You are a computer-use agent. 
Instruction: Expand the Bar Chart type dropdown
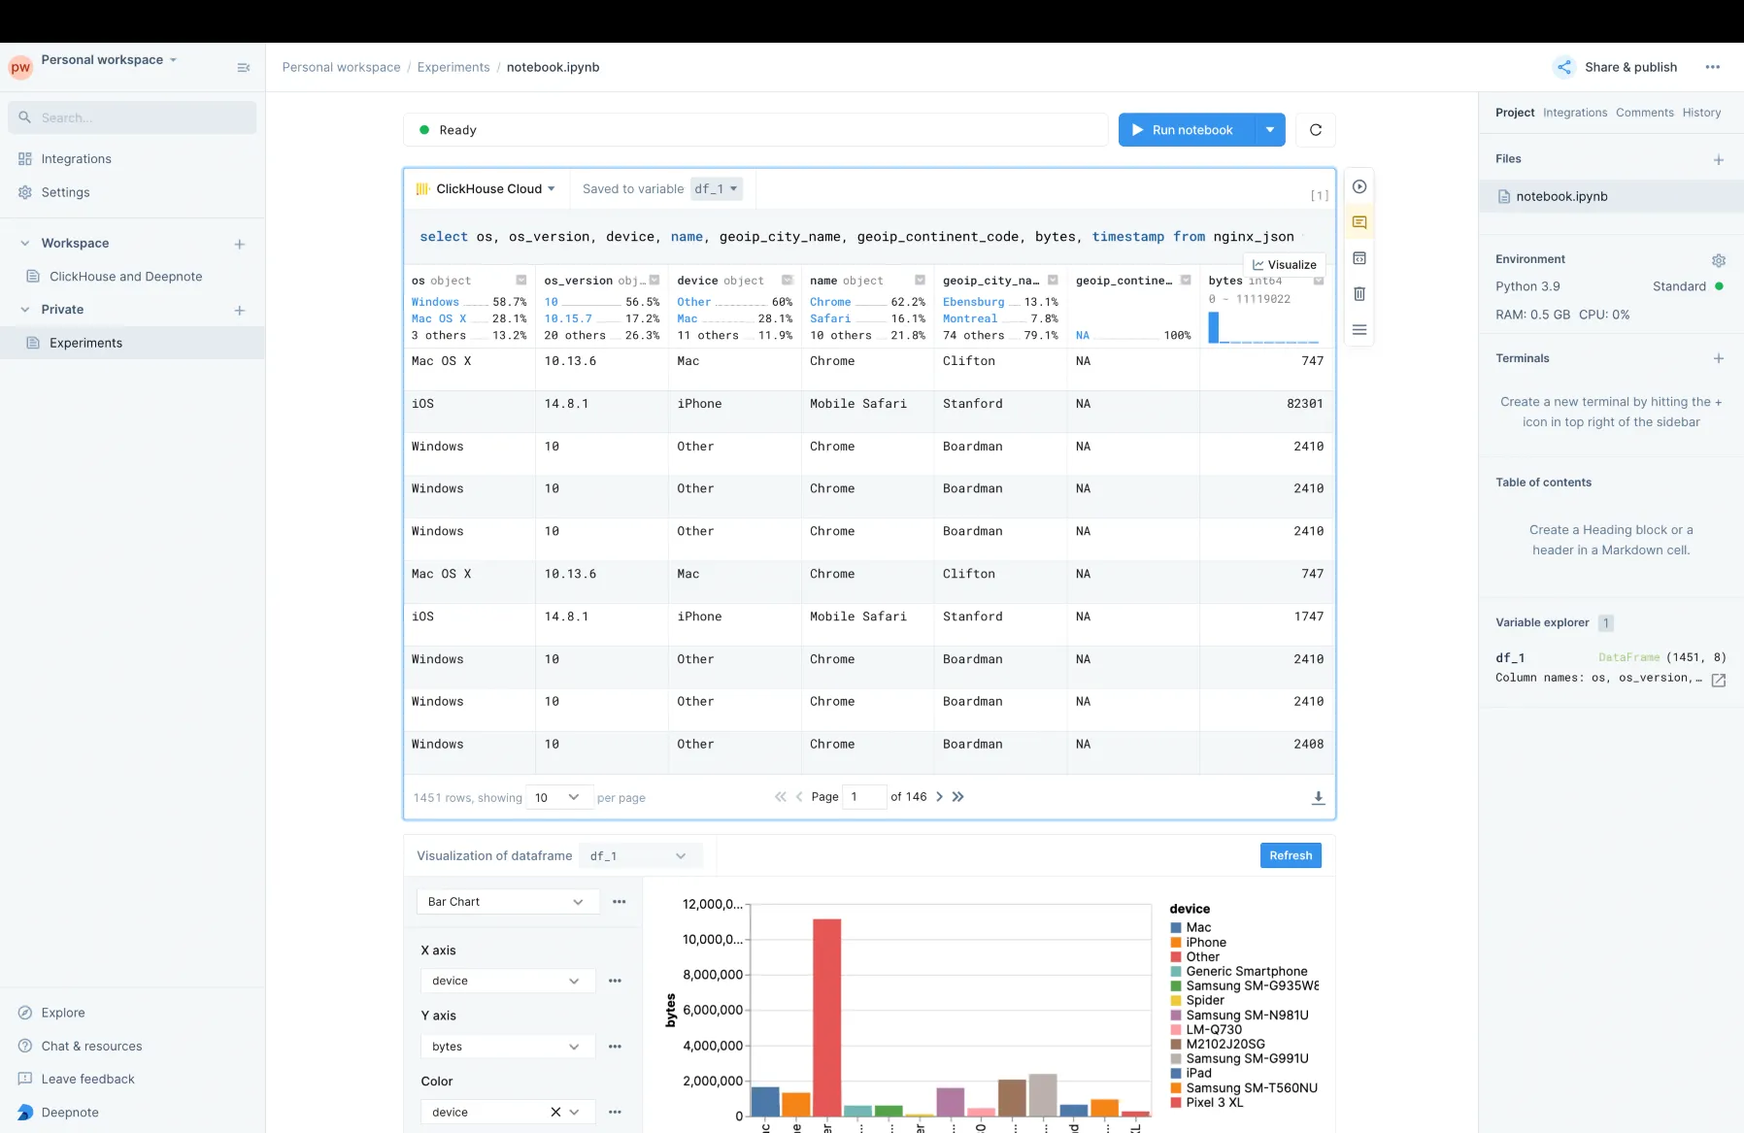(506, 902)
